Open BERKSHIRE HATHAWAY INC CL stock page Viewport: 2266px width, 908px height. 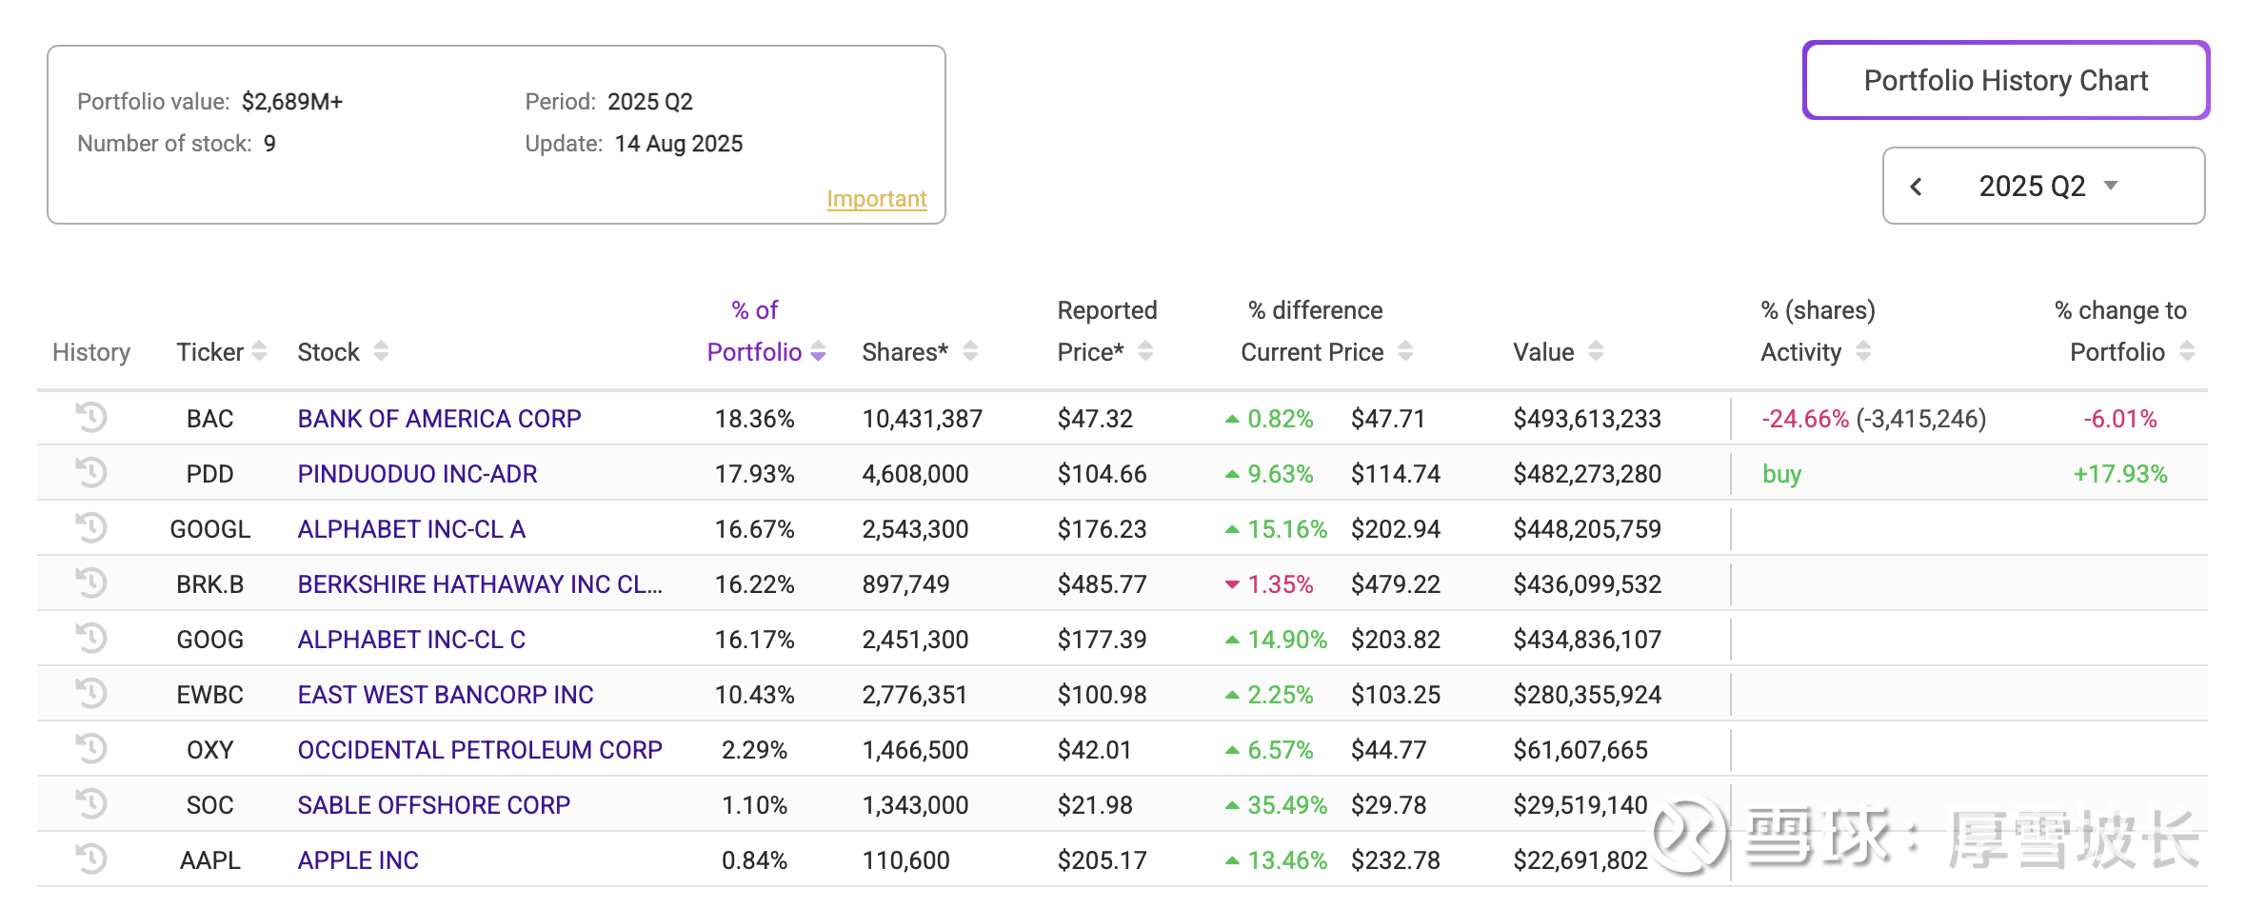click(480, 584)
